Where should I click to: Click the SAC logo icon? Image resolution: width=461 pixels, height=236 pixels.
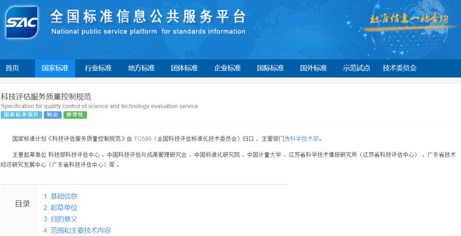click(22, 22)
